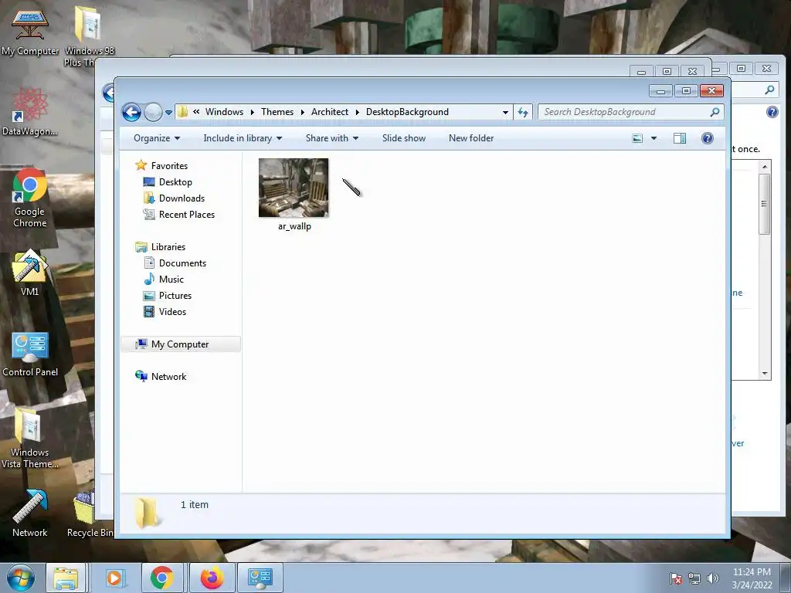Expand arrow between Themes and Architect
Screen dimensions: 791x593
pos(303,112)
